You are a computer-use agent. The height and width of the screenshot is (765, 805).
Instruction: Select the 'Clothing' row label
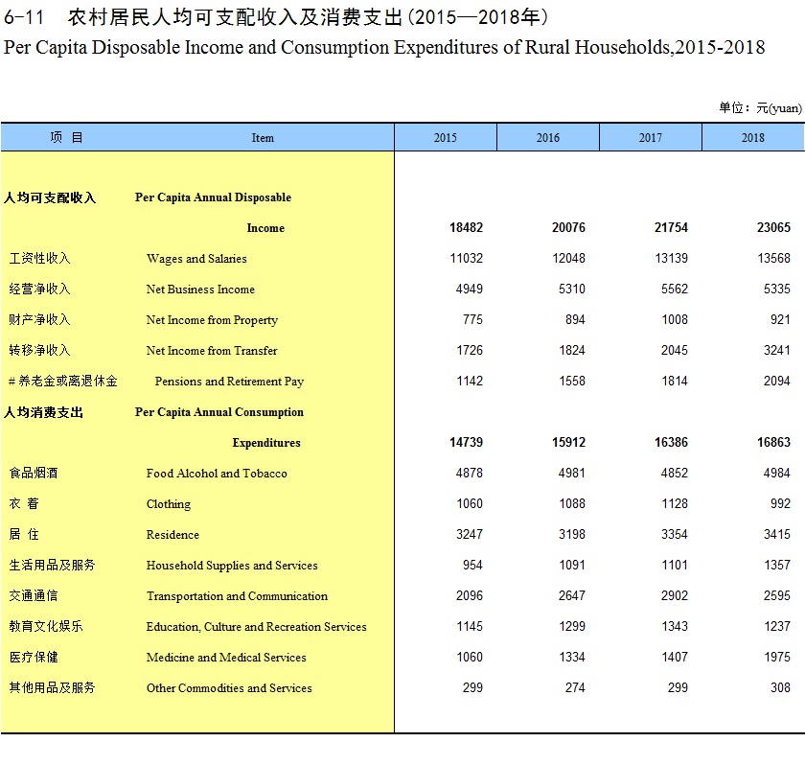(169, 504)
